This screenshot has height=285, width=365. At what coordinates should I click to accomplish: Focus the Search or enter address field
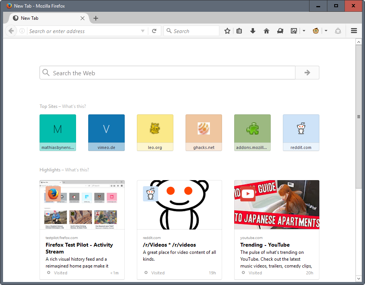coord(84,31)
